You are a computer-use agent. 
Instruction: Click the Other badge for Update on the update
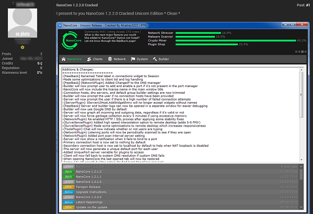(x=68, y=207)
